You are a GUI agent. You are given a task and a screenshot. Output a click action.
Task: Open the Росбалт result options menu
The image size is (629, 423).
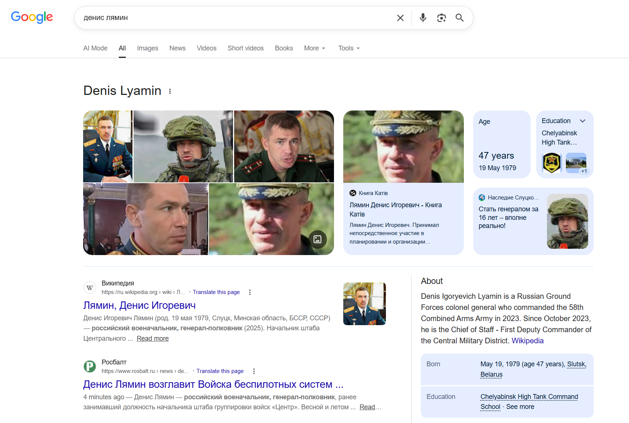pos(254,371)
